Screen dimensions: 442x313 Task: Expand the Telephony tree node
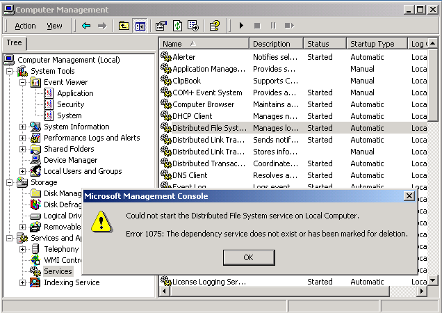22,249
